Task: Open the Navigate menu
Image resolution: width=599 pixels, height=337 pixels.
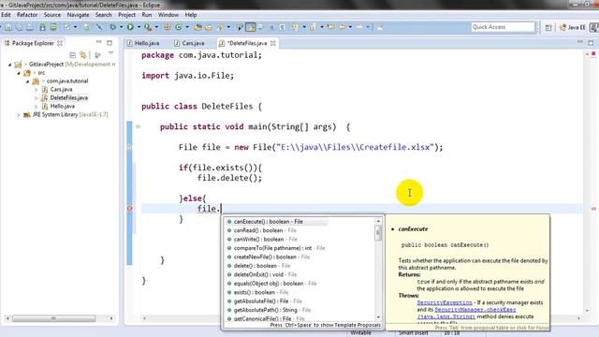Action: click(78, 15)
